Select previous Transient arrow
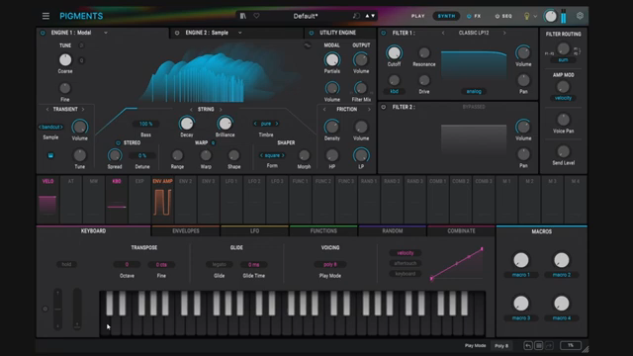Image resolution: width=633 pixels, height=356 pixels. pos(47,110)
